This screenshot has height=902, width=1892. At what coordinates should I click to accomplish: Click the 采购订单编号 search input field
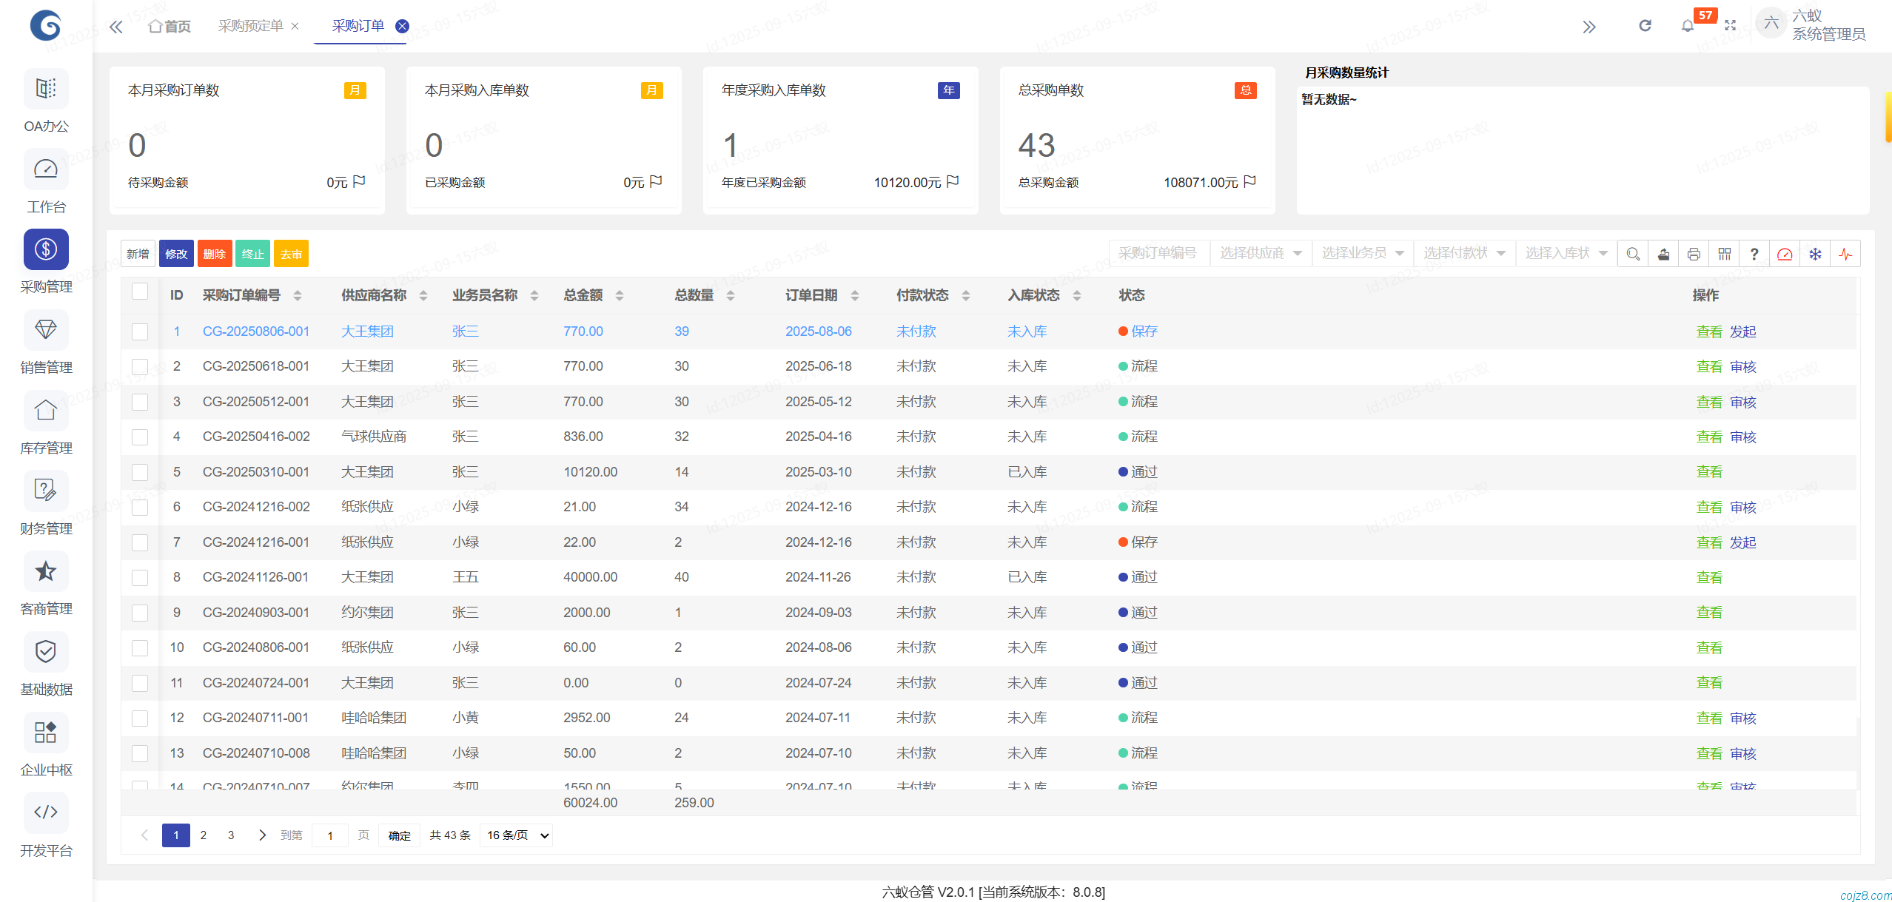click(x=1158, y=253)
